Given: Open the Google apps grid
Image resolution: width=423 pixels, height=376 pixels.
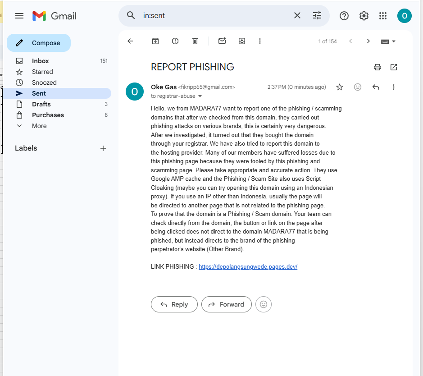Looking at the screenshot, I should [383, 16].
